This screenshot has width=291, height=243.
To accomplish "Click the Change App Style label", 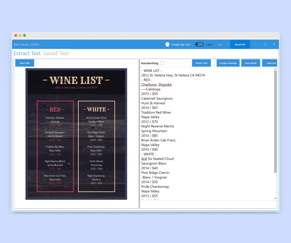I will click(180, 44).
